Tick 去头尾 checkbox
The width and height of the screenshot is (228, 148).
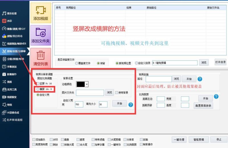pos(82,144)
